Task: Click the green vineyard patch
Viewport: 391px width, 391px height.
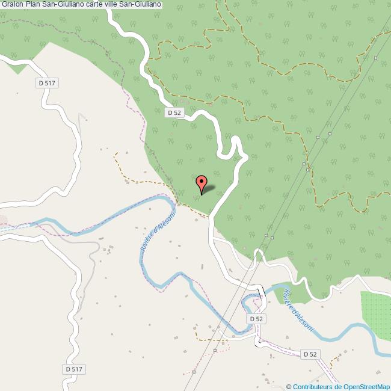Action: pos(376,315)
